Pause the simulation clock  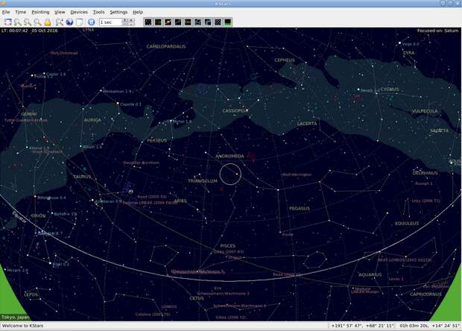[92, 22]
